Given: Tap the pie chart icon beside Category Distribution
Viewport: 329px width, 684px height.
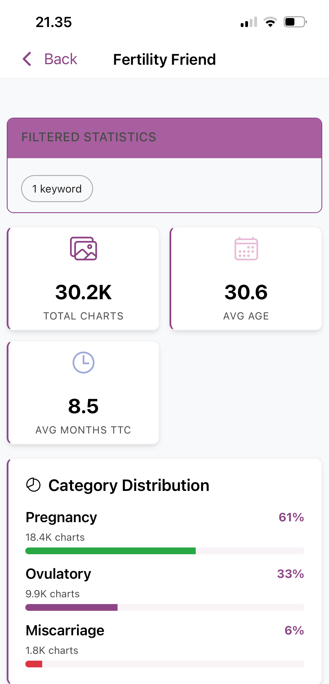Looking at the screenshot, I should coord(33,485).
